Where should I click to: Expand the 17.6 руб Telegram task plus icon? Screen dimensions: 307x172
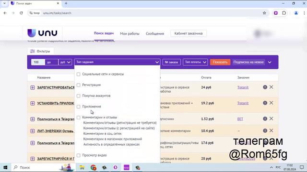[33, 143]
